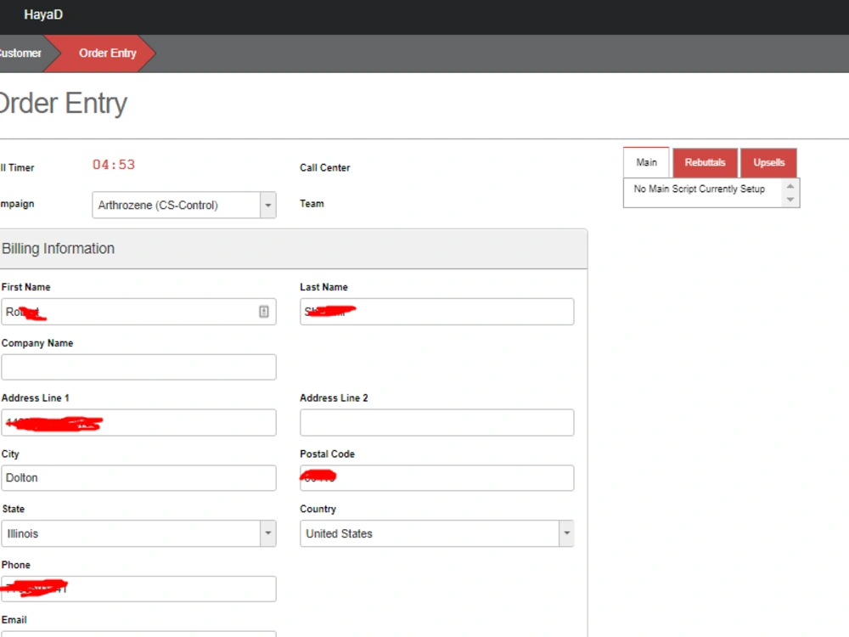Click the HayaD brand title

click(43, 14)
